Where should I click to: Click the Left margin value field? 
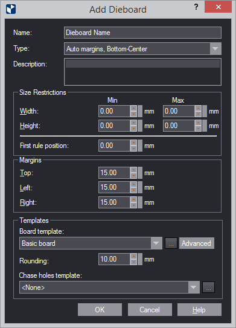point(115,187)
